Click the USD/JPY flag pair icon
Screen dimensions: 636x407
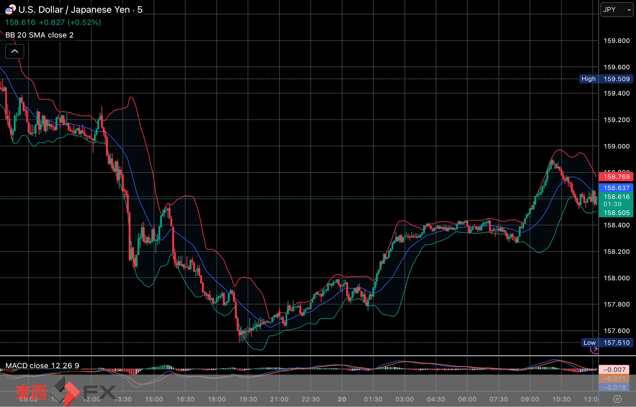pos(10,9)
